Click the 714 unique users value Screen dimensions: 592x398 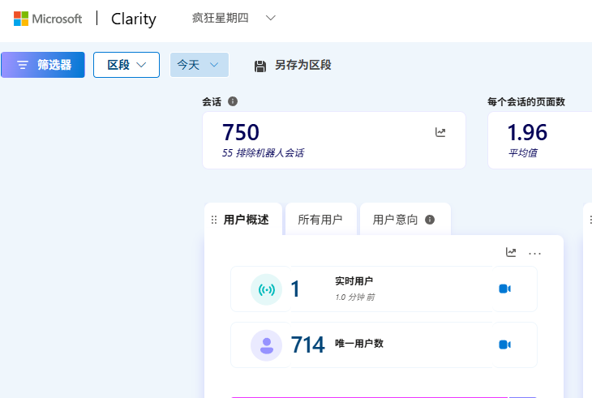tap(307, 345)
